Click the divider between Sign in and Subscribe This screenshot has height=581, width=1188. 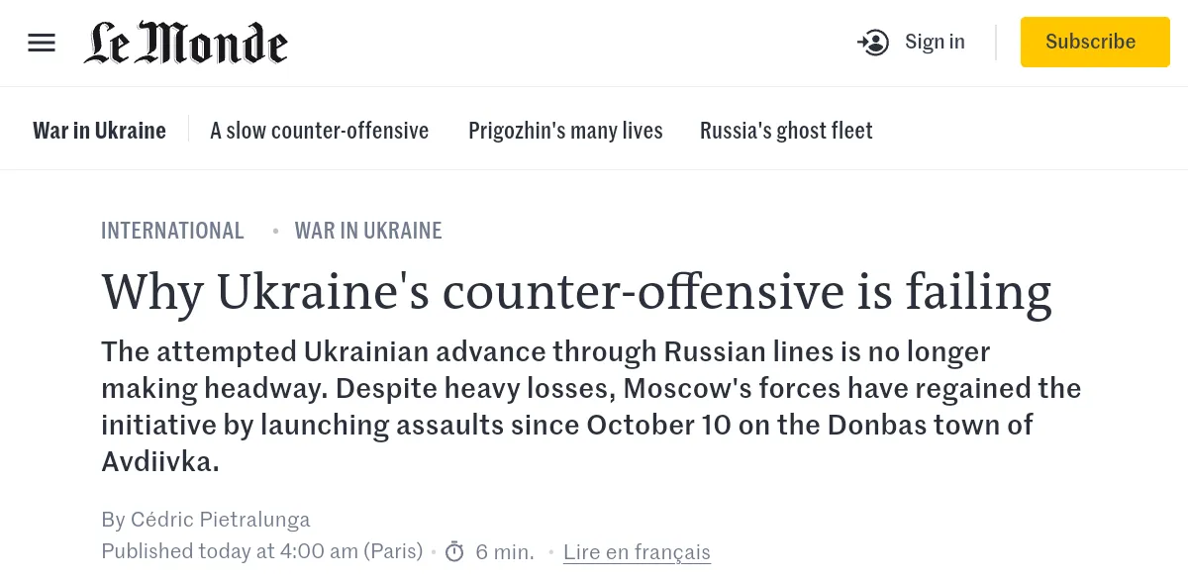[996, 43]
